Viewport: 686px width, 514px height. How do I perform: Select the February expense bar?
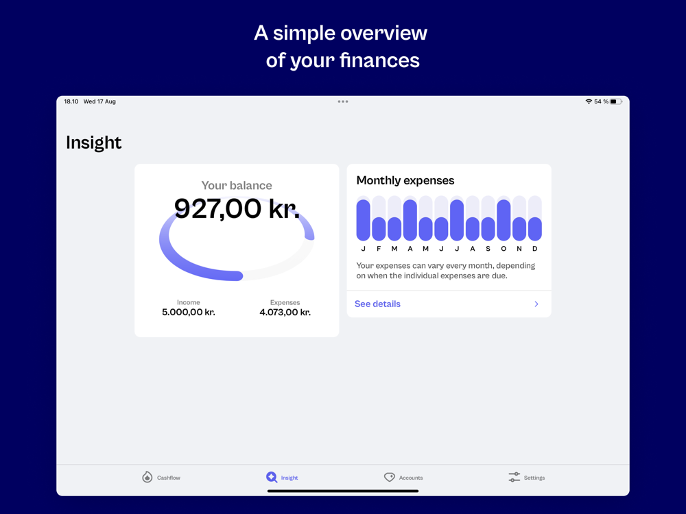point(379,218)
